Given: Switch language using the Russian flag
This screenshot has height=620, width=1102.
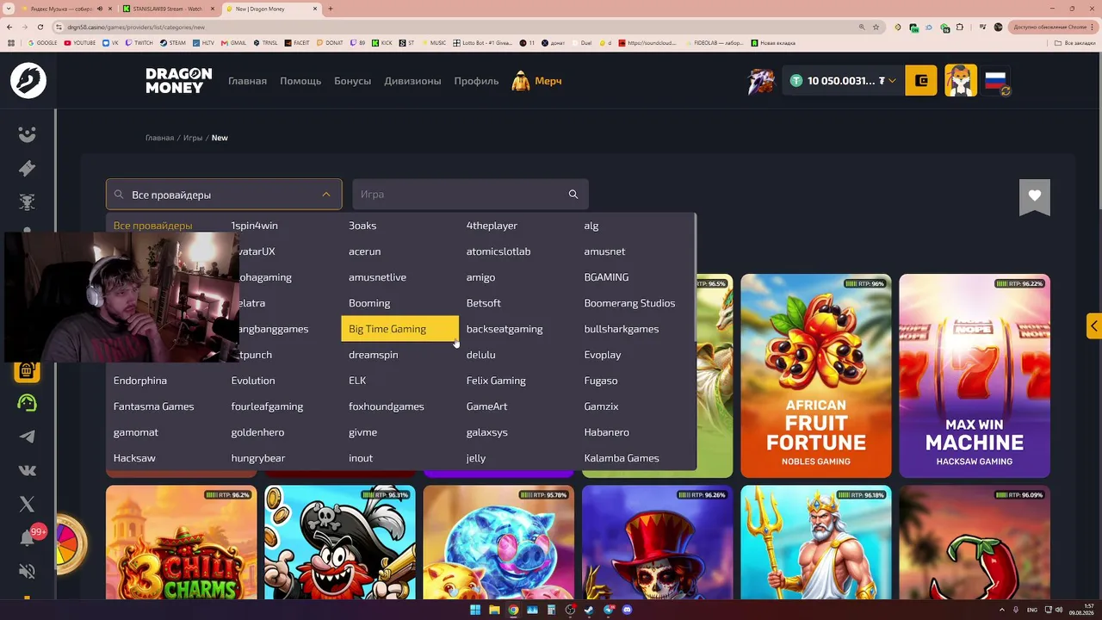Looking at the screenshot, I should pos(997,82).
